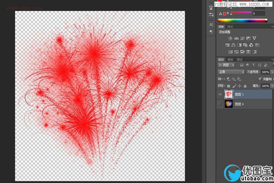This screenshot has height=183, width=274.
Task: Unify layer visibility across frames
Action: pyautogui.click(x=234, y=79)
